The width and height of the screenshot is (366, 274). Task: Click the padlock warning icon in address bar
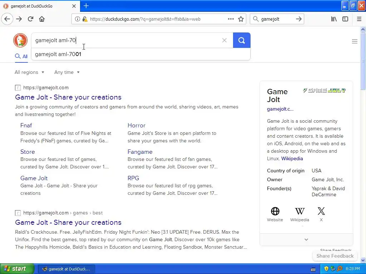(x=85, y=19)
